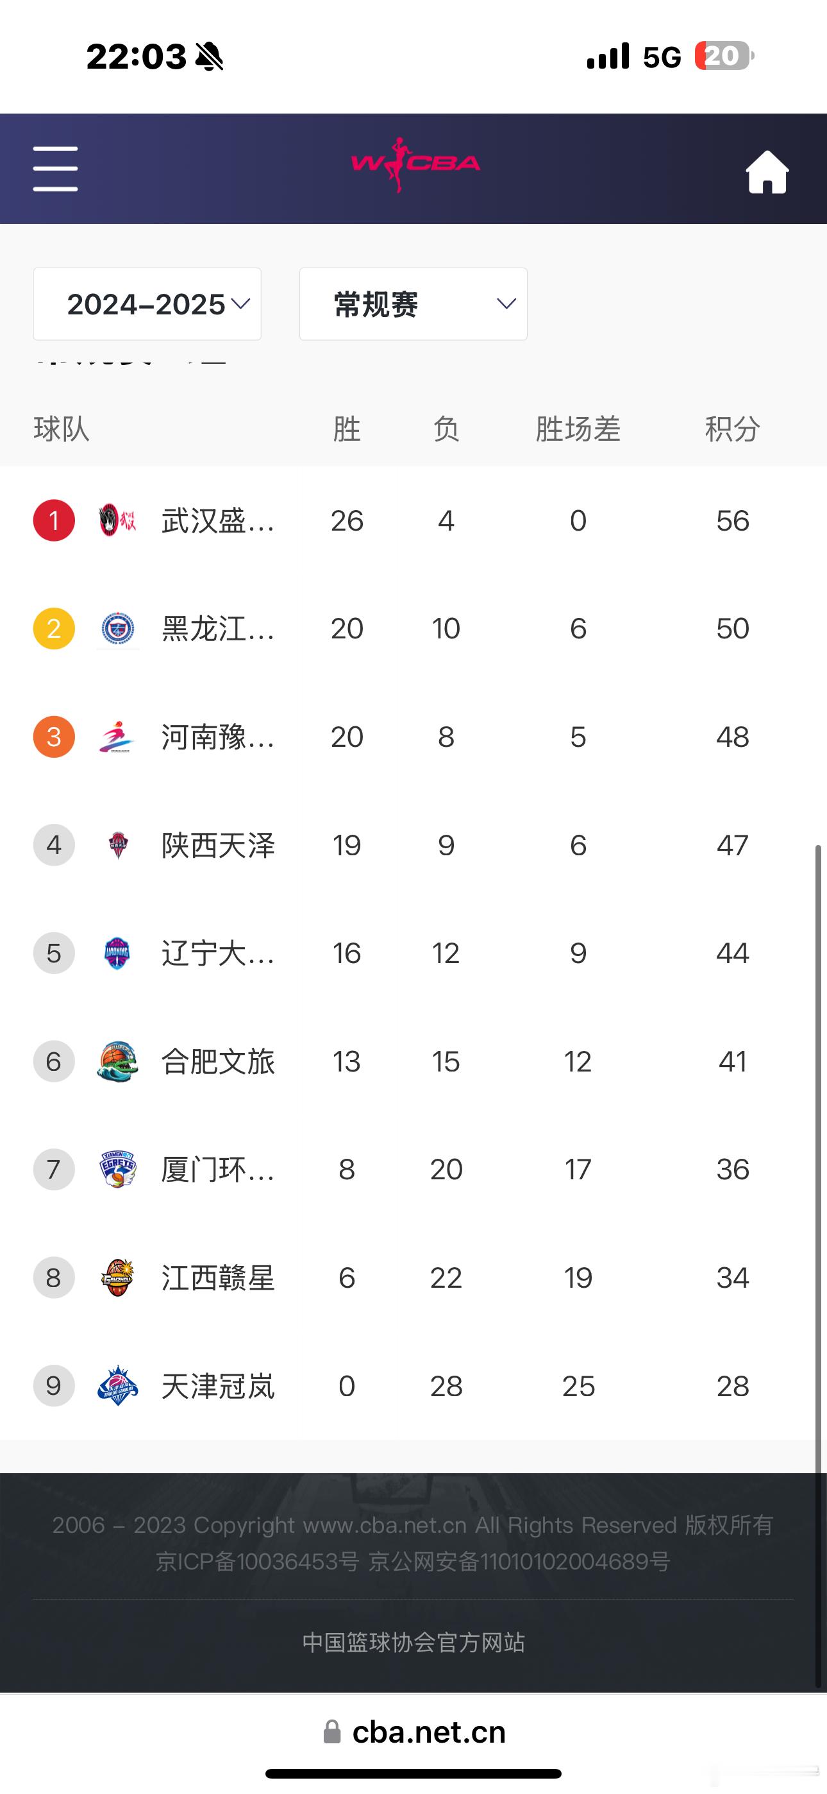Screen dimensions: 827x1794
Task: Tap the WCBA logo
Action: point(415,165)
